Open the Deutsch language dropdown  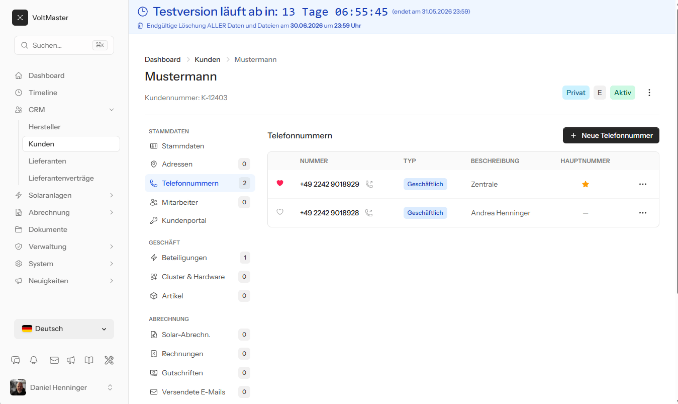(64, 329)
